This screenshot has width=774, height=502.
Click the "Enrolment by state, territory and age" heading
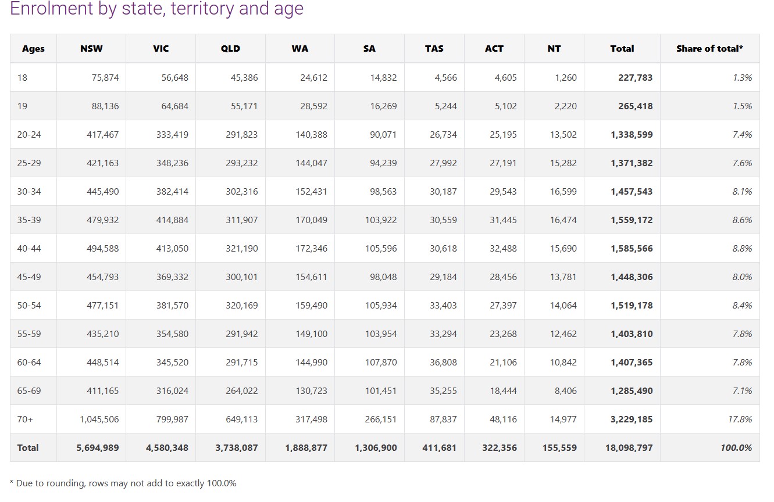(x=157, y=9)
